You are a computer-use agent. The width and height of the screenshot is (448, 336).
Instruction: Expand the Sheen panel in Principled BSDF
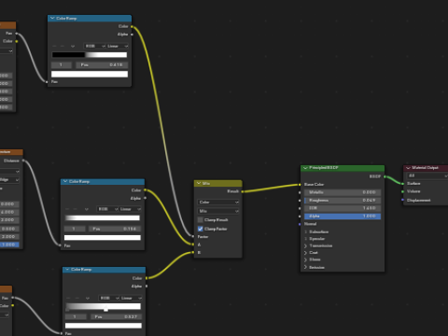click(x=305, y=259)
